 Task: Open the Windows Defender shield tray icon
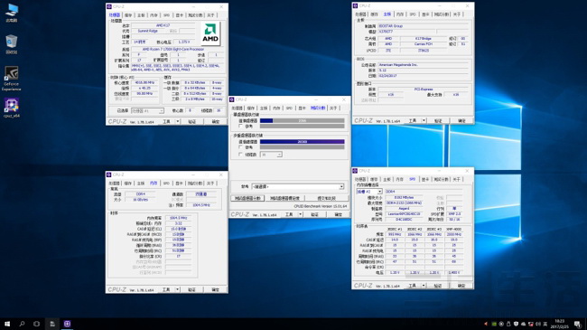[516, 324]
